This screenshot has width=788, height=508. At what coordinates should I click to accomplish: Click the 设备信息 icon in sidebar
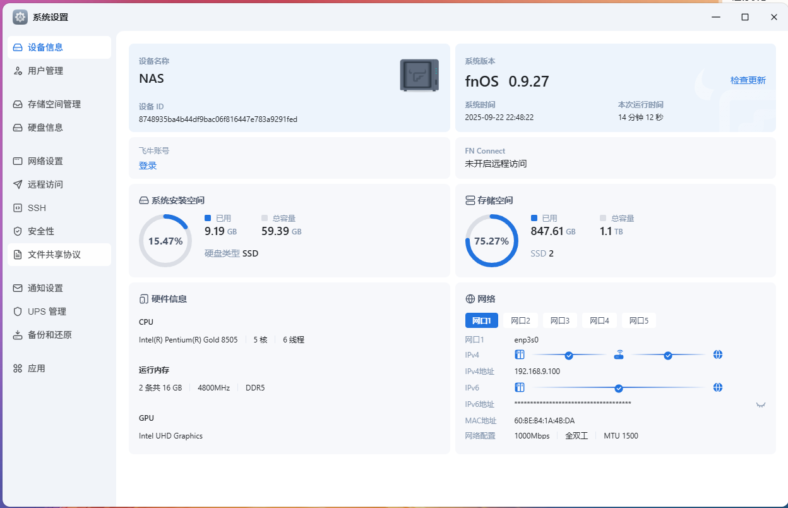point(18,47)
